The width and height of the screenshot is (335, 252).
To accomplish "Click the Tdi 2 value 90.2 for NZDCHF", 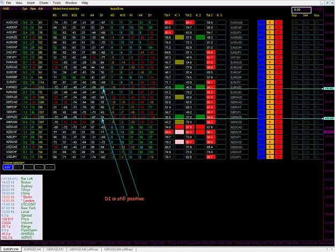I will [190, 132].
